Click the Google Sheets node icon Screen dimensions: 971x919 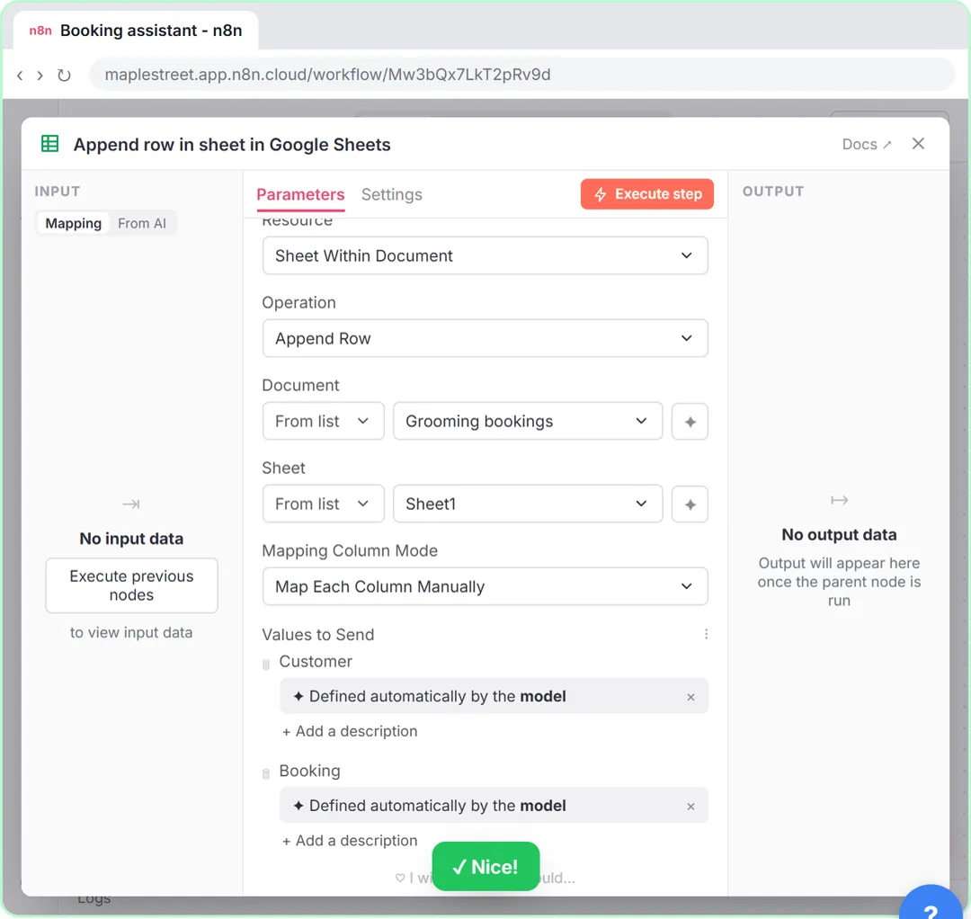49,144
